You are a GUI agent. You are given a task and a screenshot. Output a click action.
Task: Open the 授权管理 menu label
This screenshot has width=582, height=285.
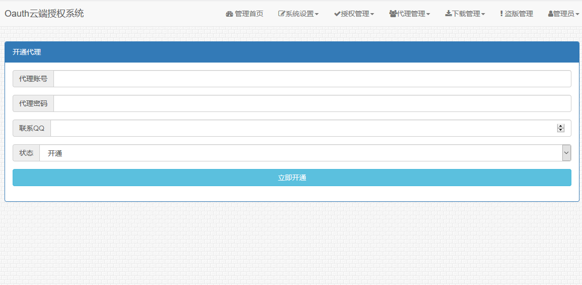pos(355,14)
